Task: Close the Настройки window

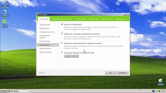Action: tap(128, 14)
